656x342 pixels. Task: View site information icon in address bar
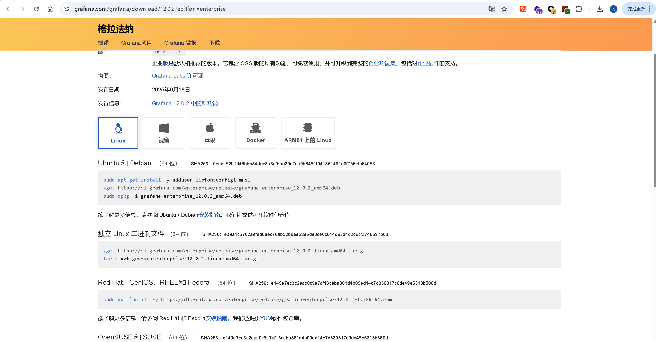click(x=67, y=9)
